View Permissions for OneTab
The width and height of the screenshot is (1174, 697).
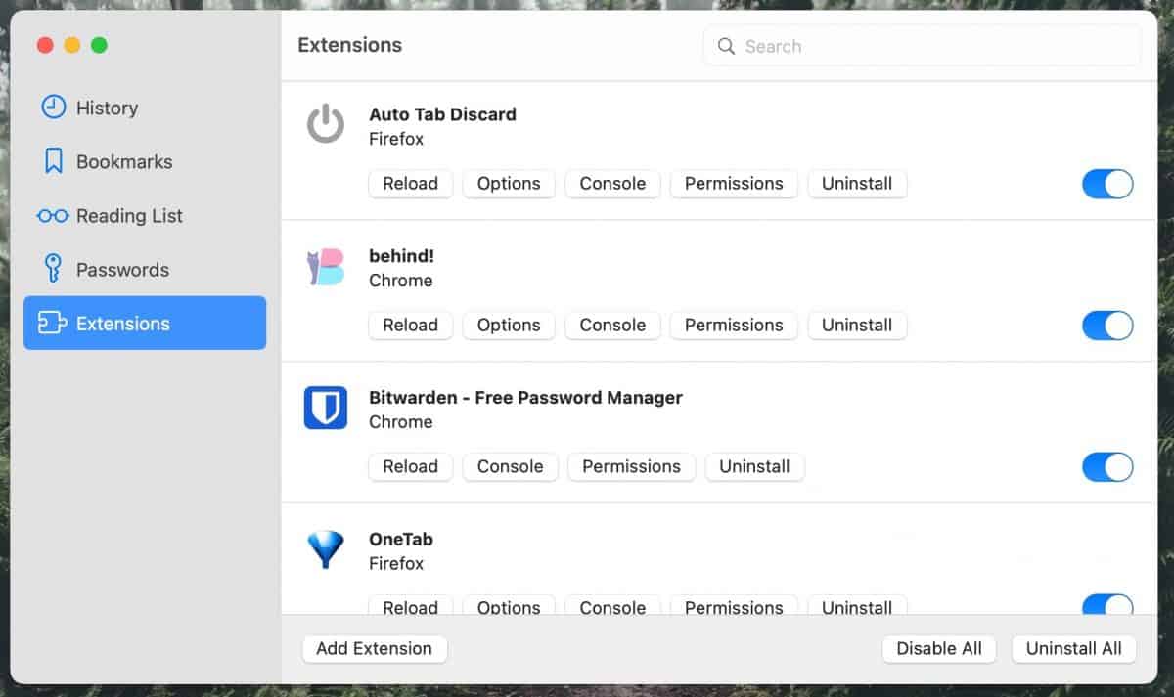point(734,607)
